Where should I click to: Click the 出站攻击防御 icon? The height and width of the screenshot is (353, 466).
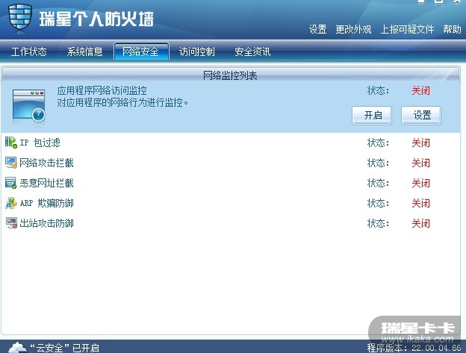11,223
